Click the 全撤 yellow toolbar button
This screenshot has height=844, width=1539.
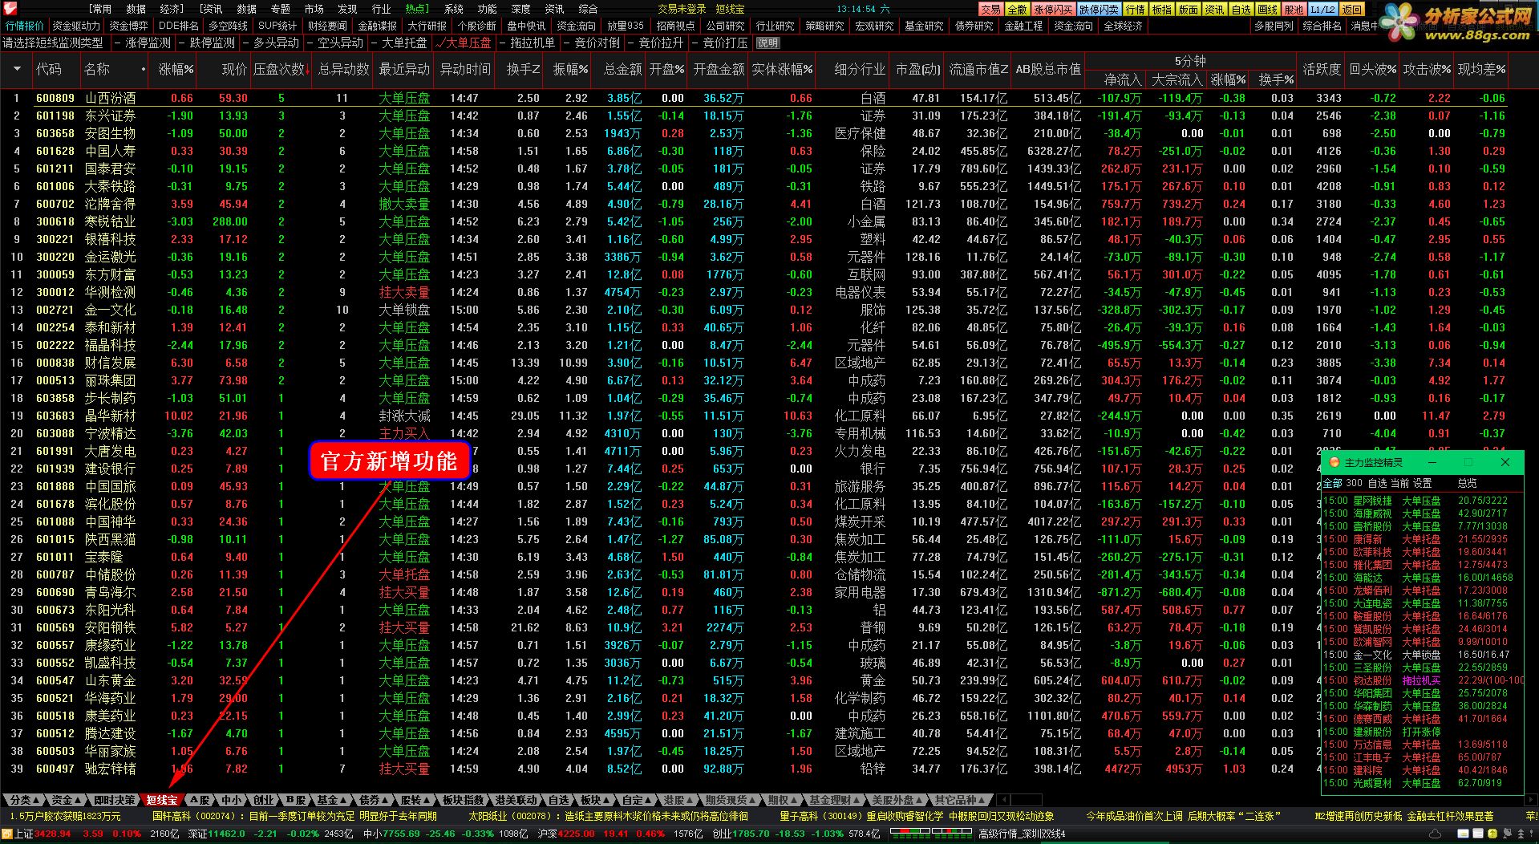click(1017, 10)
